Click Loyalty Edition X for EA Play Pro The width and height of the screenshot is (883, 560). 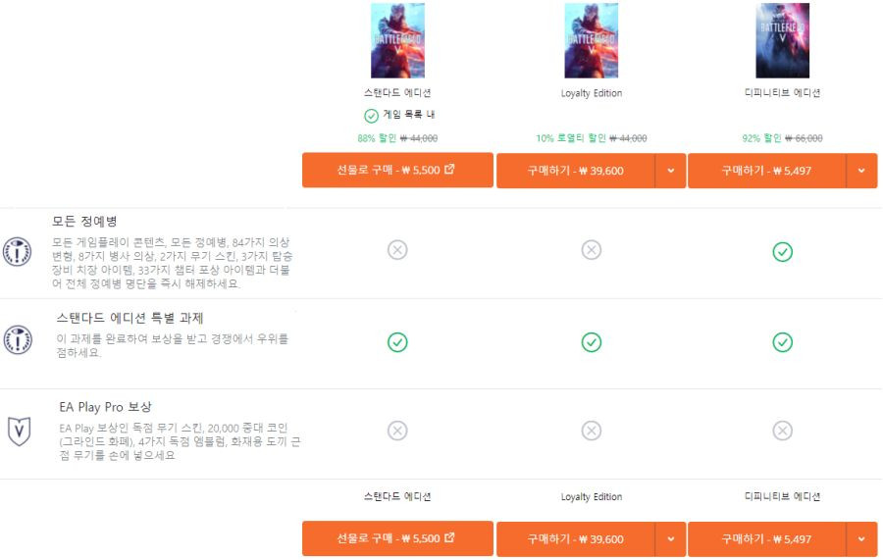click(x=592, y=431)
